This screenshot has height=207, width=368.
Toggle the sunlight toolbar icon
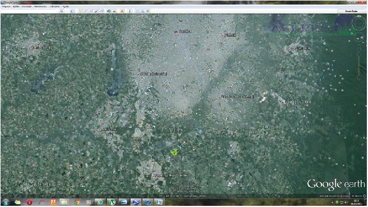click(115, 11)
